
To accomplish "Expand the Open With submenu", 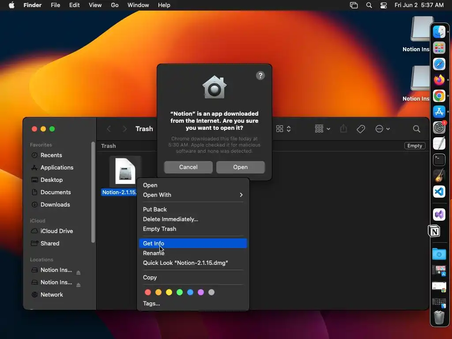I will [x=193, y=195].
